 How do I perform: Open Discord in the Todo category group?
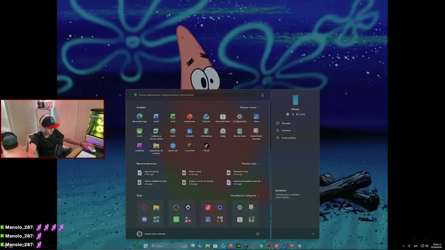pos(144,219)
